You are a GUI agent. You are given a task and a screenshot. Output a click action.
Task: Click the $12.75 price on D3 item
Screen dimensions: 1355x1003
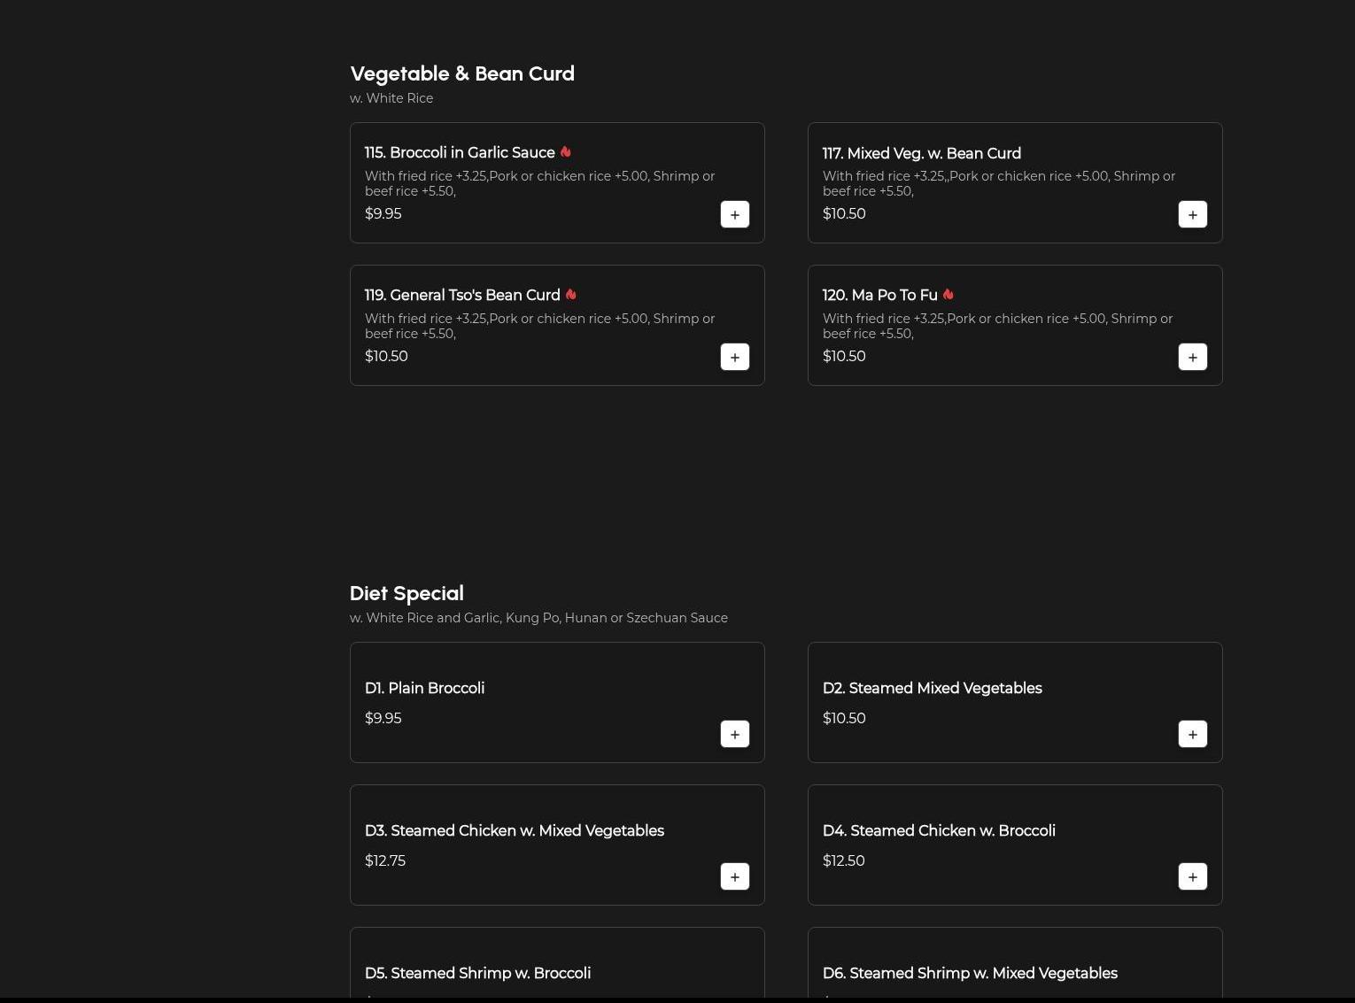tap(385, 860)
